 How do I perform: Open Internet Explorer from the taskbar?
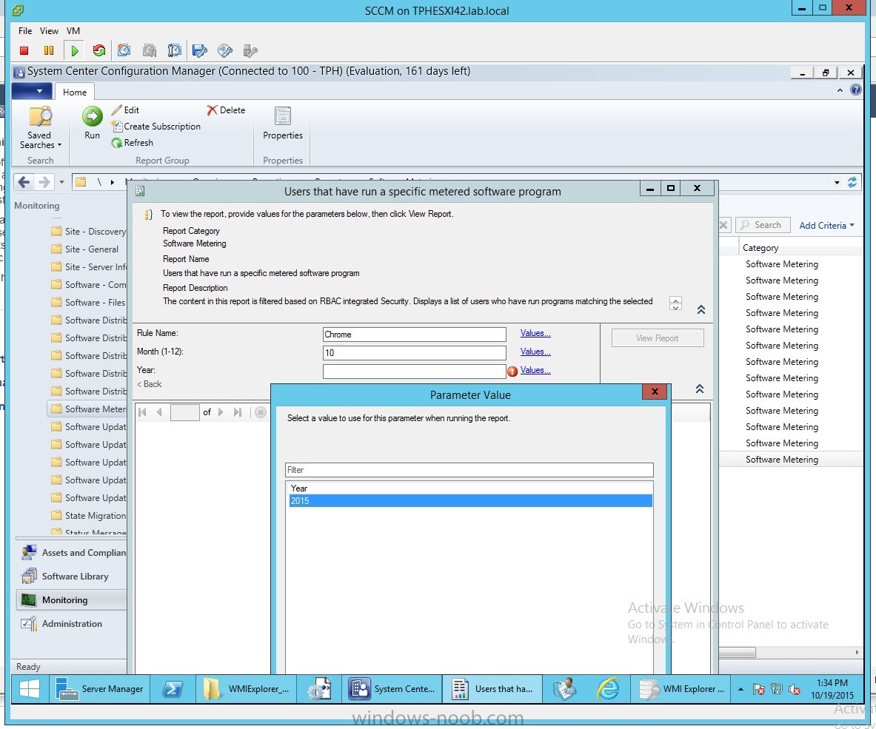(x=608, y=689)
